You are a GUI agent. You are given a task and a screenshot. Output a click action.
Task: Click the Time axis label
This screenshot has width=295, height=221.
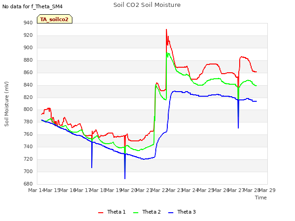click(261, 198)
